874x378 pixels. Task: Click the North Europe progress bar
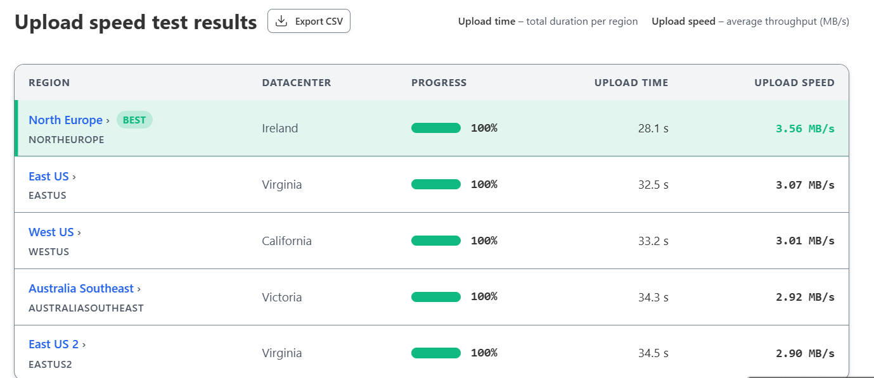pyautogui.click(x=435, y=128)
